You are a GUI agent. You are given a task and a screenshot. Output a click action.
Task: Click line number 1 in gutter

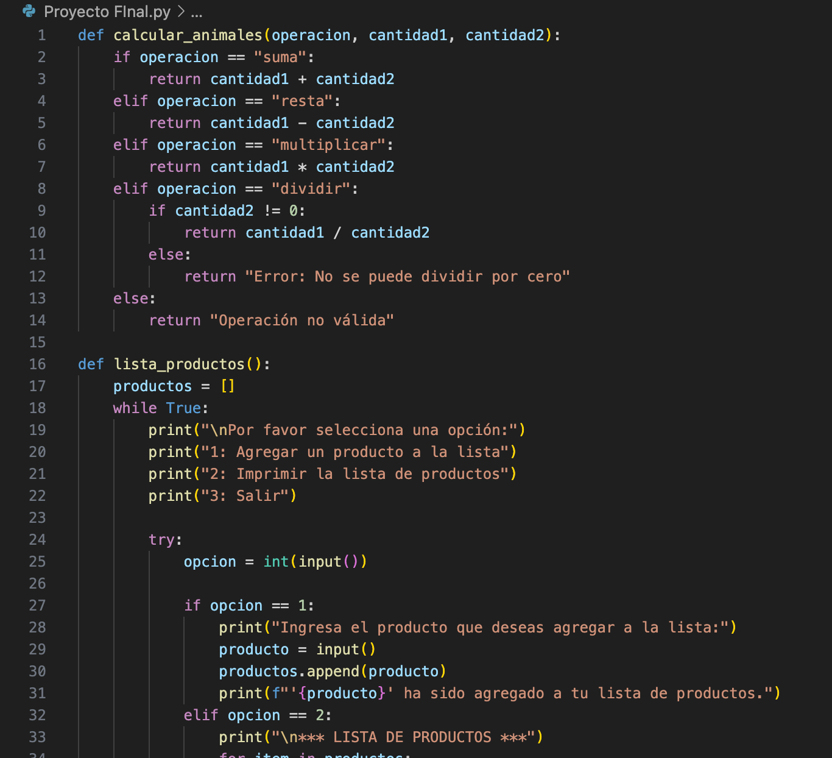pyautogui.click(x=42, y=35)
